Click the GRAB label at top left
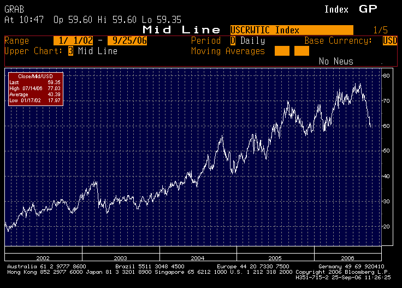402x288 pixels. point(15,9)
